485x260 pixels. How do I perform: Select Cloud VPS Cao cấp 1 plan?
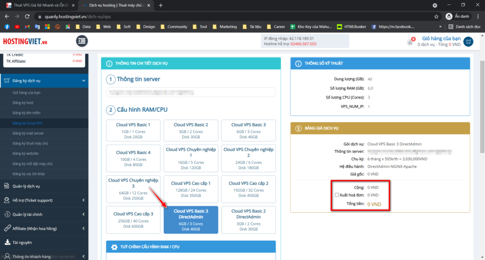pyautogui.click(x=191, y=189)
